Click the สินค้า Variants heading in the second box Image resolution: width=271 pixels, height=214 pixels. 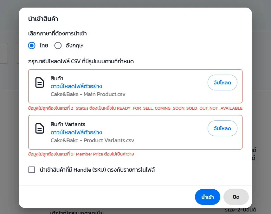(68, 124)
